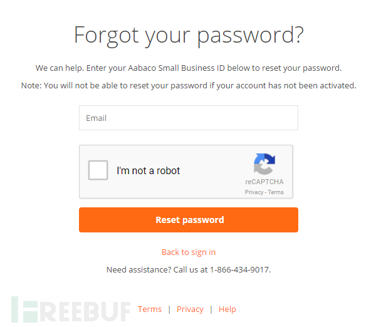
Task: Click the reCAPTCHA text label
Action: pyautogui.click(x=264, y=182)
